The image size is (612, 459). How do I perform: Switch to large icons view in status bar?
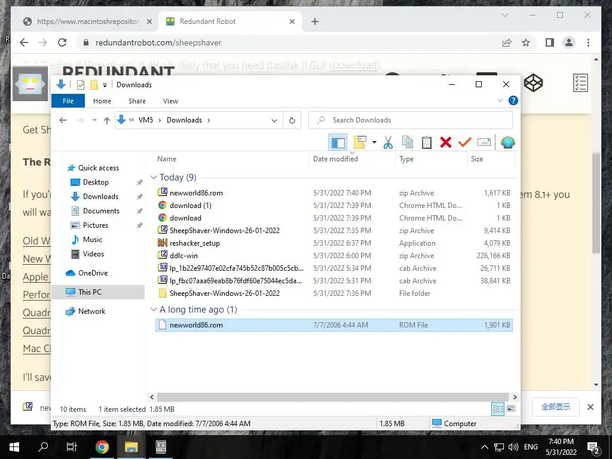pos(511,409)
